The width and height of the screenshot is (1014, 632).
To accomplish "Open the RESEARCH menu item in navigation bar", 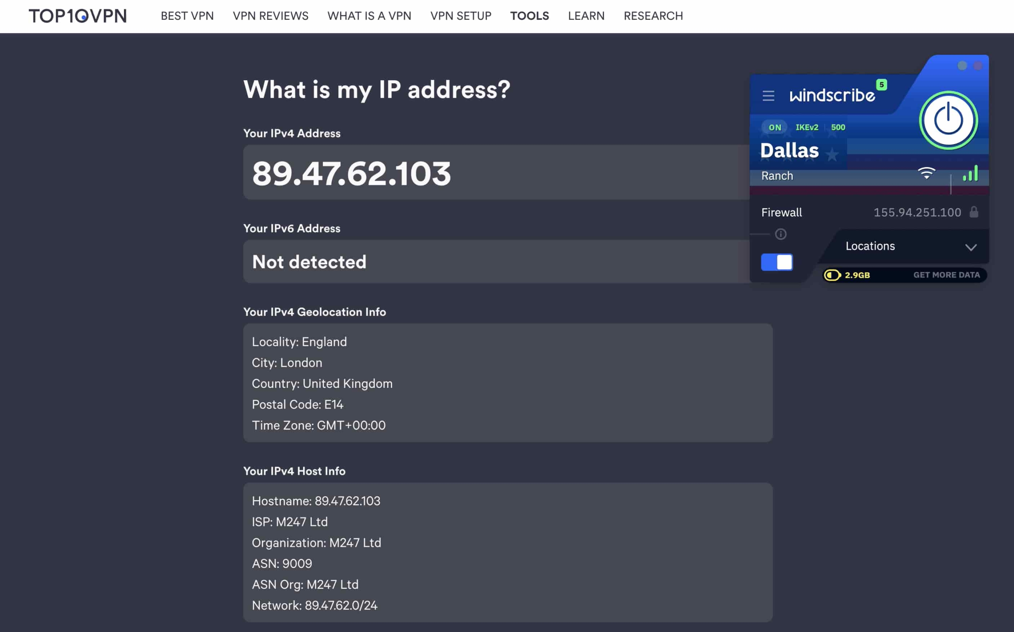I will point(654,16).
